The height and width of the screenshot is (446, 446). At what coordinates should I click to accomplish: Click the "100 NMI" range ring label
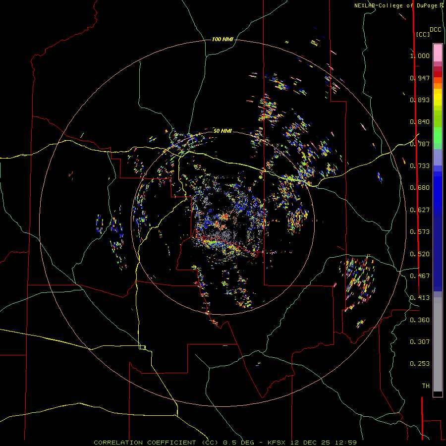[223, 39]
